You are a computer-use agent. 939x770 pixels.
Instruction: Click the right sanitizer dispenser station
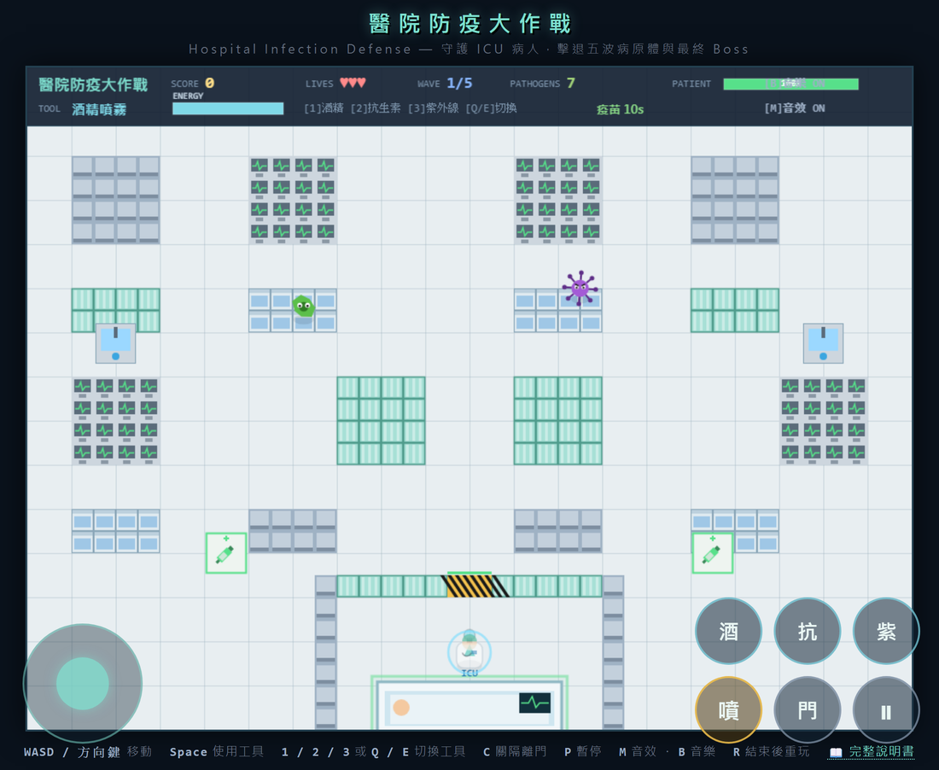click(x=824, y=343)
